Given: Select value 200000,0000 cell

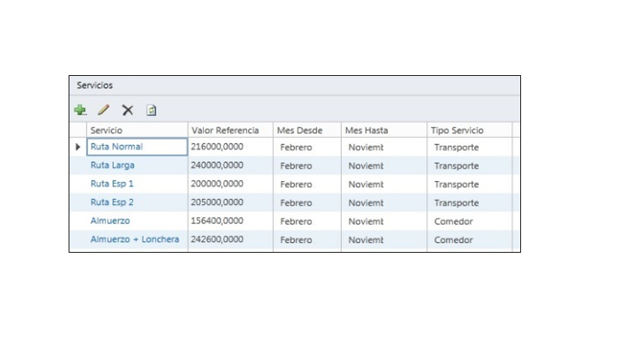Looking at the screenshot, I should [230, 183].
